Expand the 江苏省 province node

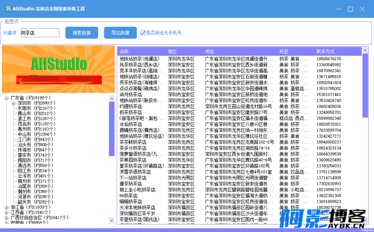coord(7,212)
